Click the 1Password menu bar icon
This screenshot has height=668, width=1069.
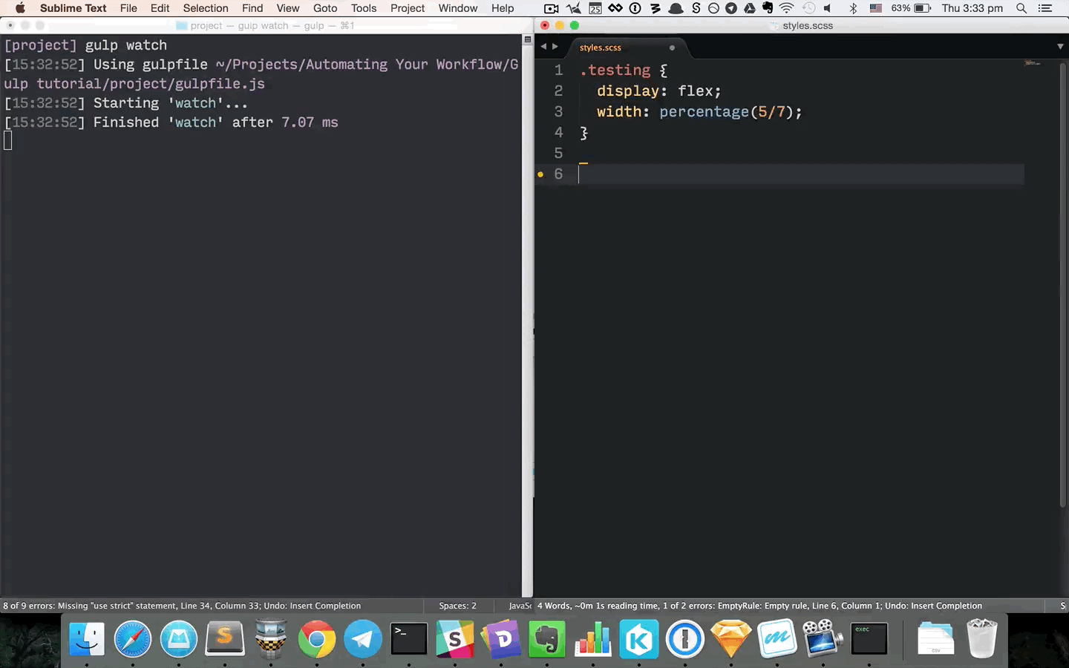point(636,8)
